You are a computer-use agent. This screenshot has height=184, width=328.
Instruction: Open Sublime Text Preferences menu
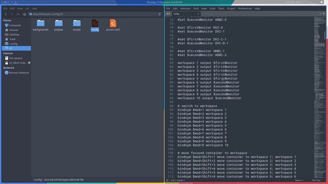tap(245, 9)
